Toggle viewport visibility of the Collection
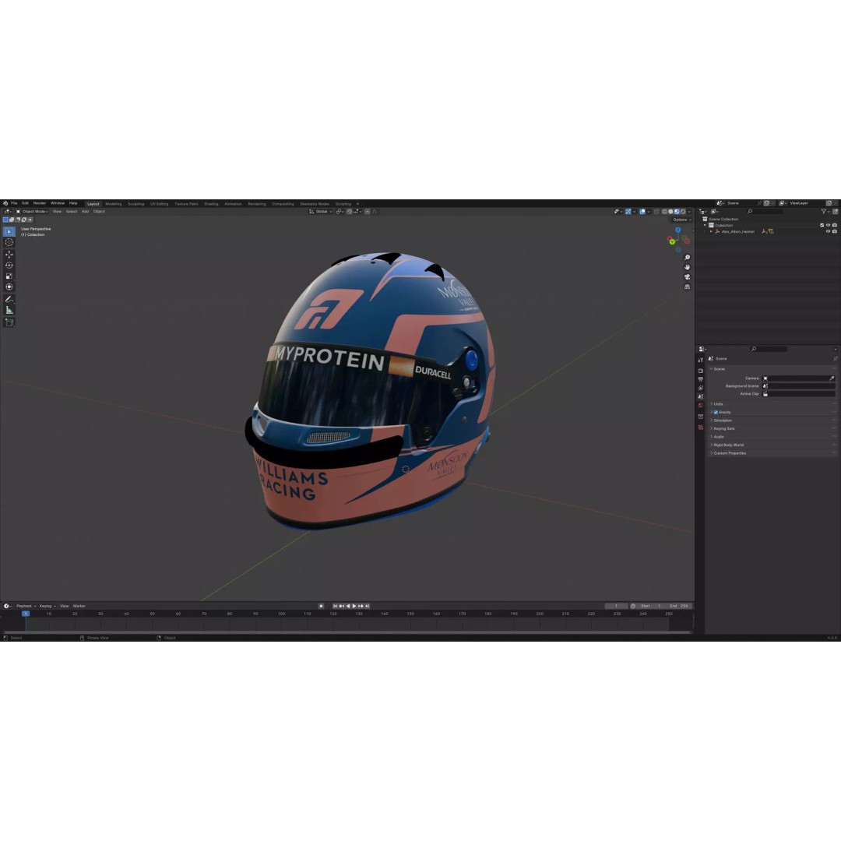The image size is (841, 841). (827, 225)
